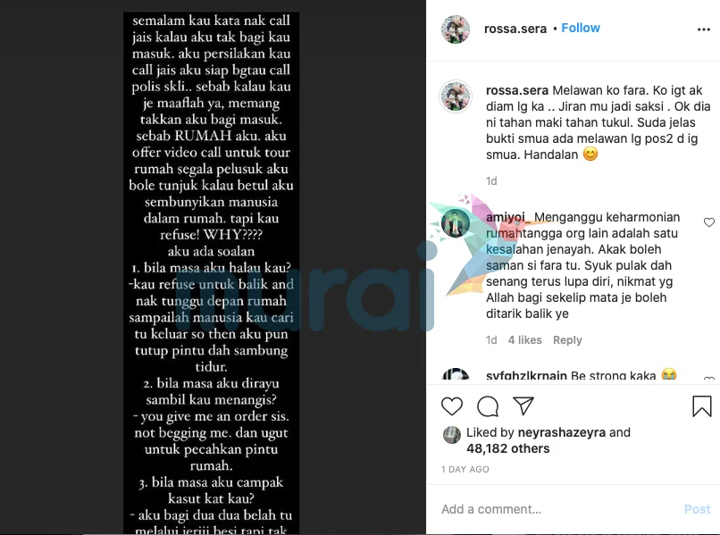Open the black story text image

(x=211, y=272)
